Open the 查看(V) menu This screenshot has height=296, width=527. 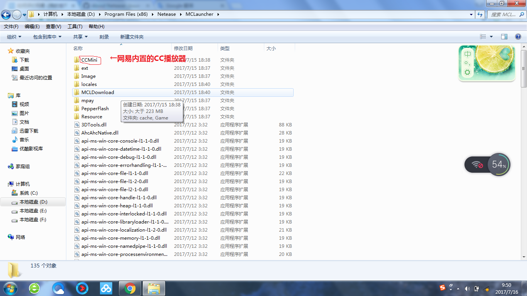[54, 27]
